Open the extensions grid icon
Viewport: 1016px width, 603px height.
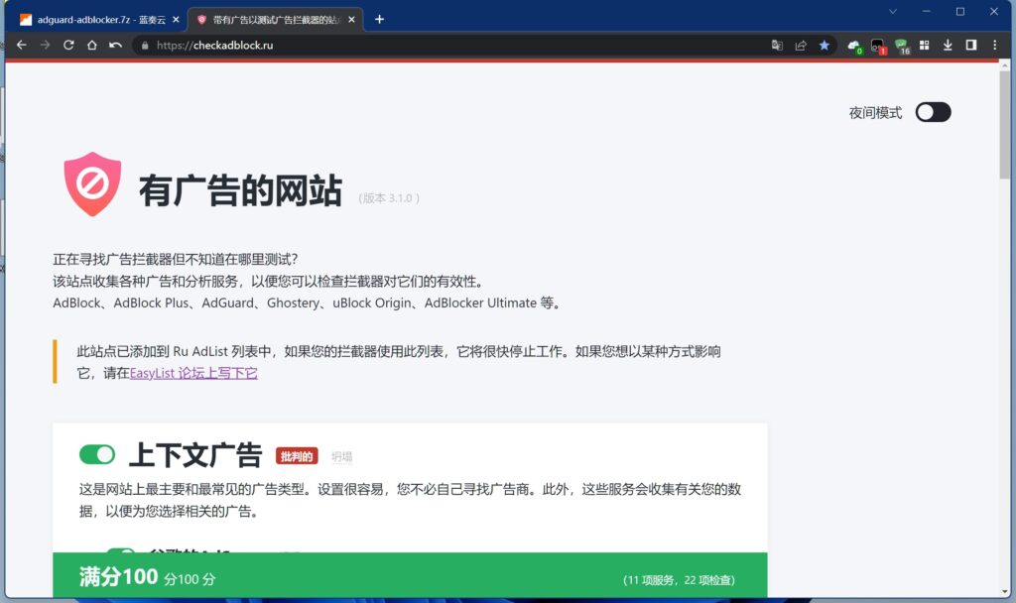click(x=925, y=46)
